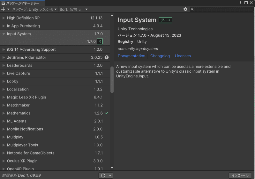
Task: Click the com.unity.inputsystem package name
Action: point(138,49)
